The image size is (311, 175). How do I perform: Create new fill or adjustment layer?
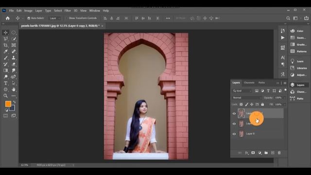tap(259, 153)
